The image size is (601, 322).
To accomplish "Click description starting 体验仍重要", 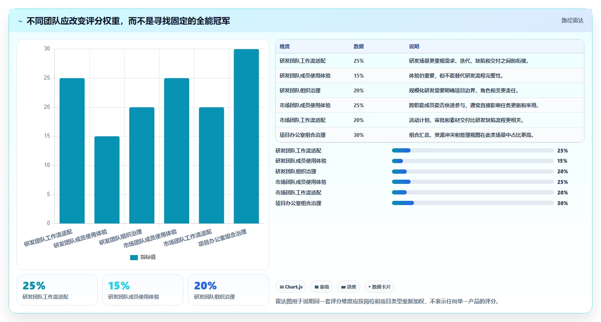I will (457, 76).
